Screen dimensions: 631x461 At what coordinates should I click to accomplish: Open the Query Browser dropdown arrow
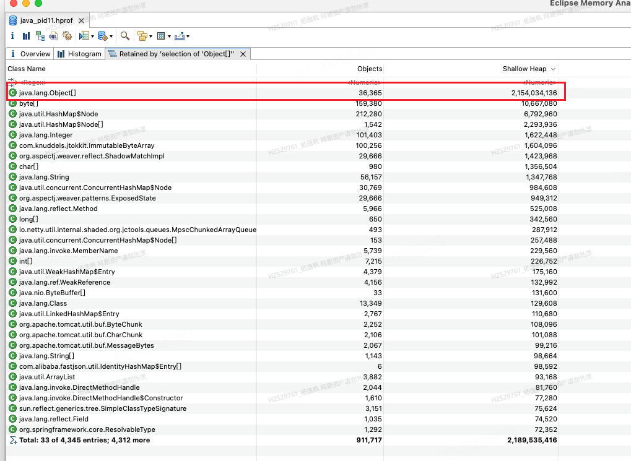111,37
